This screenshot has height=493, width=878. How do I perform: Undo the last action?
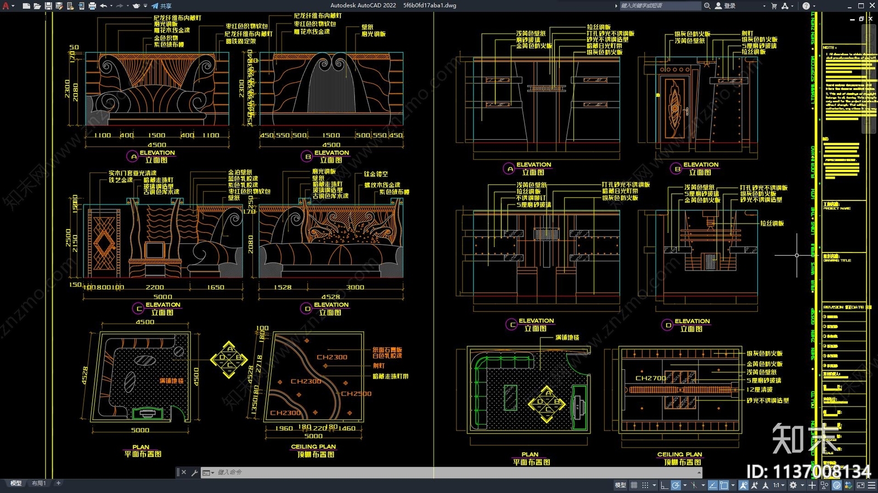(x=103, y=5)
